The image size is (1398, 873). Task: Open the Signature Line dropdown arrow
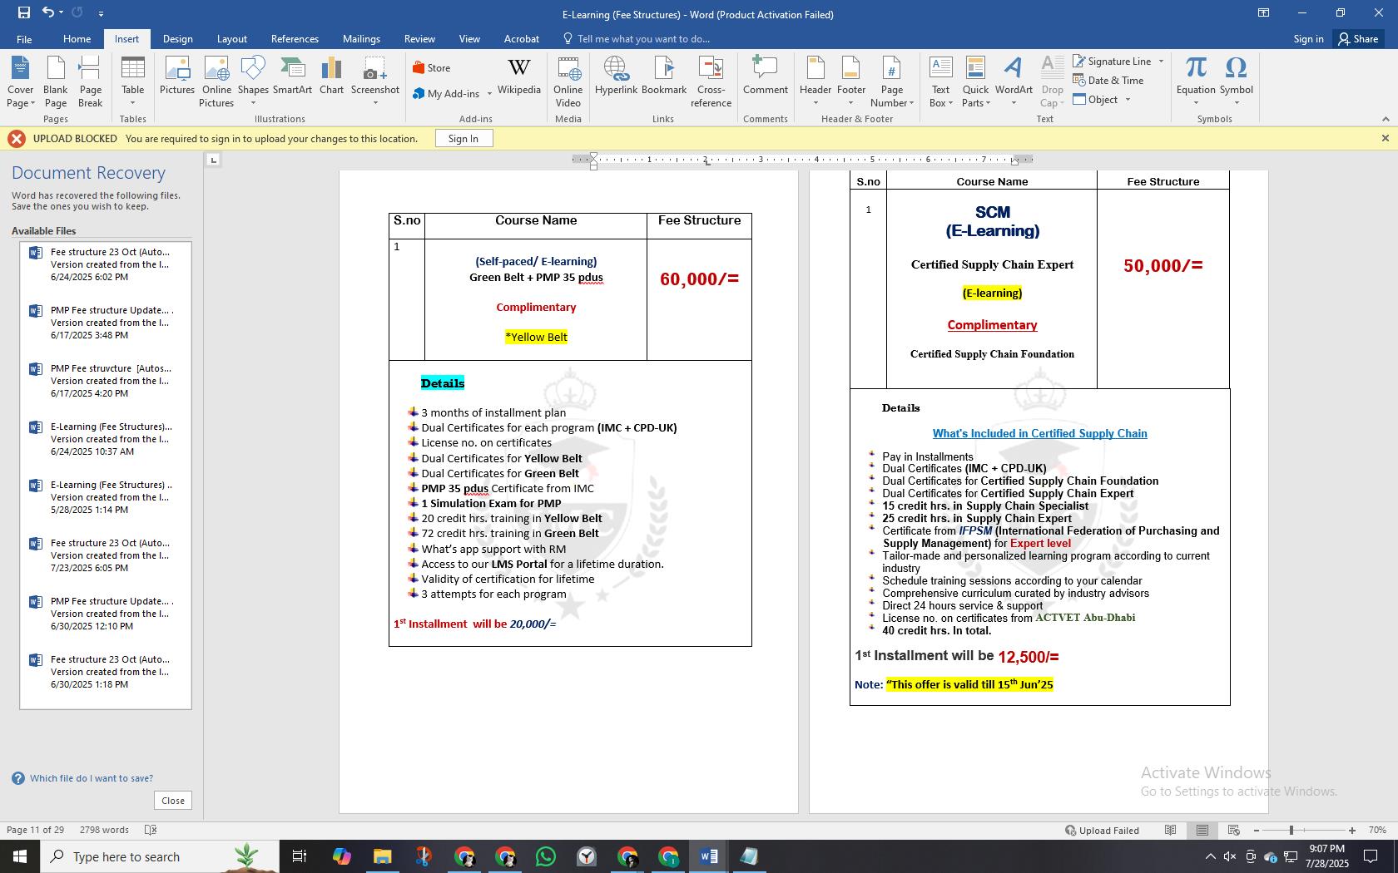click(1161, 62)
